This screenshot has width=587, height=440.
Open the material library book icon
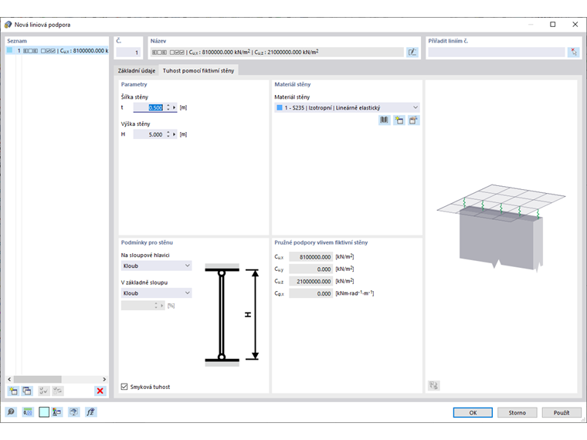pos(384,120)
